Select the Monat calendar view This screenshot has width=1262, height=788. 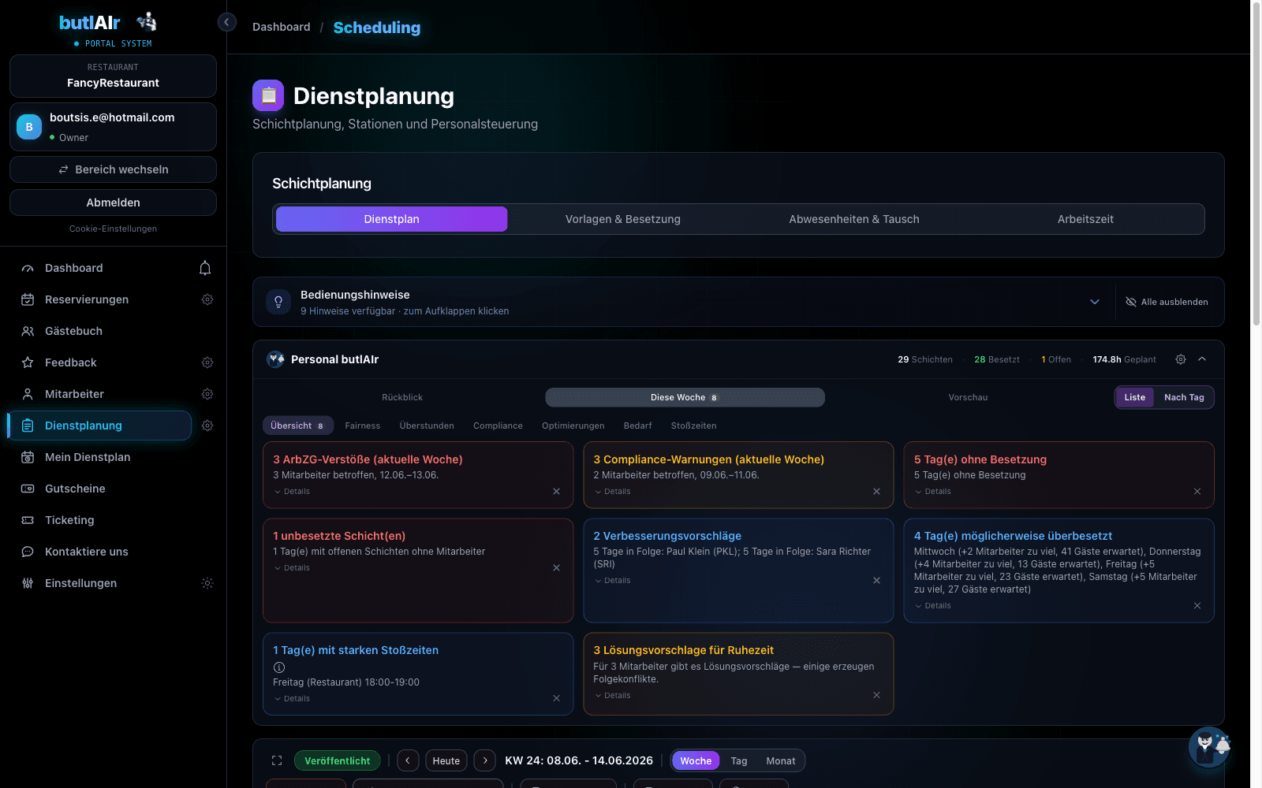781,760
